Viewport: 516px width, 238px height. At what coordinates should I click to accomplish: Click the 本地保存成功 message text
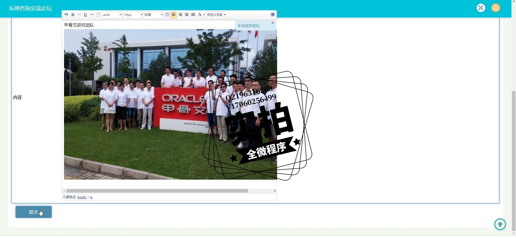pos(248,26)
